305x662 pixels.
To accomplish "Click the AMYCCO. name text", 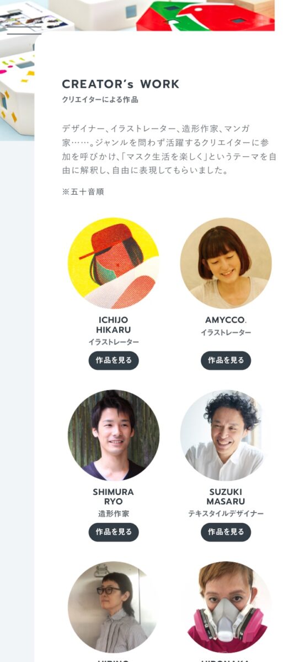I will click(x=226, y=320).
